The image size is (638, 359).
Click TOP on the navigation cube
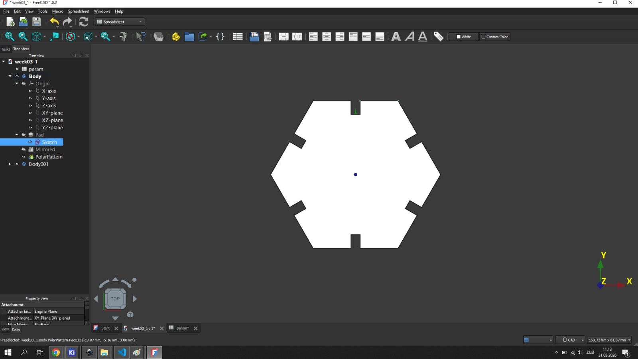[115, 299]
